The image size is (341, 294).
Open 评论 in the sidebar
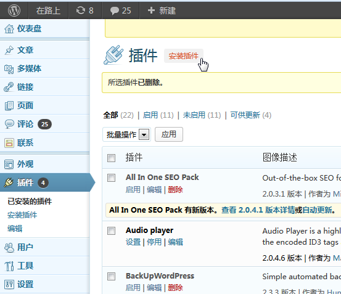[25, 124]
